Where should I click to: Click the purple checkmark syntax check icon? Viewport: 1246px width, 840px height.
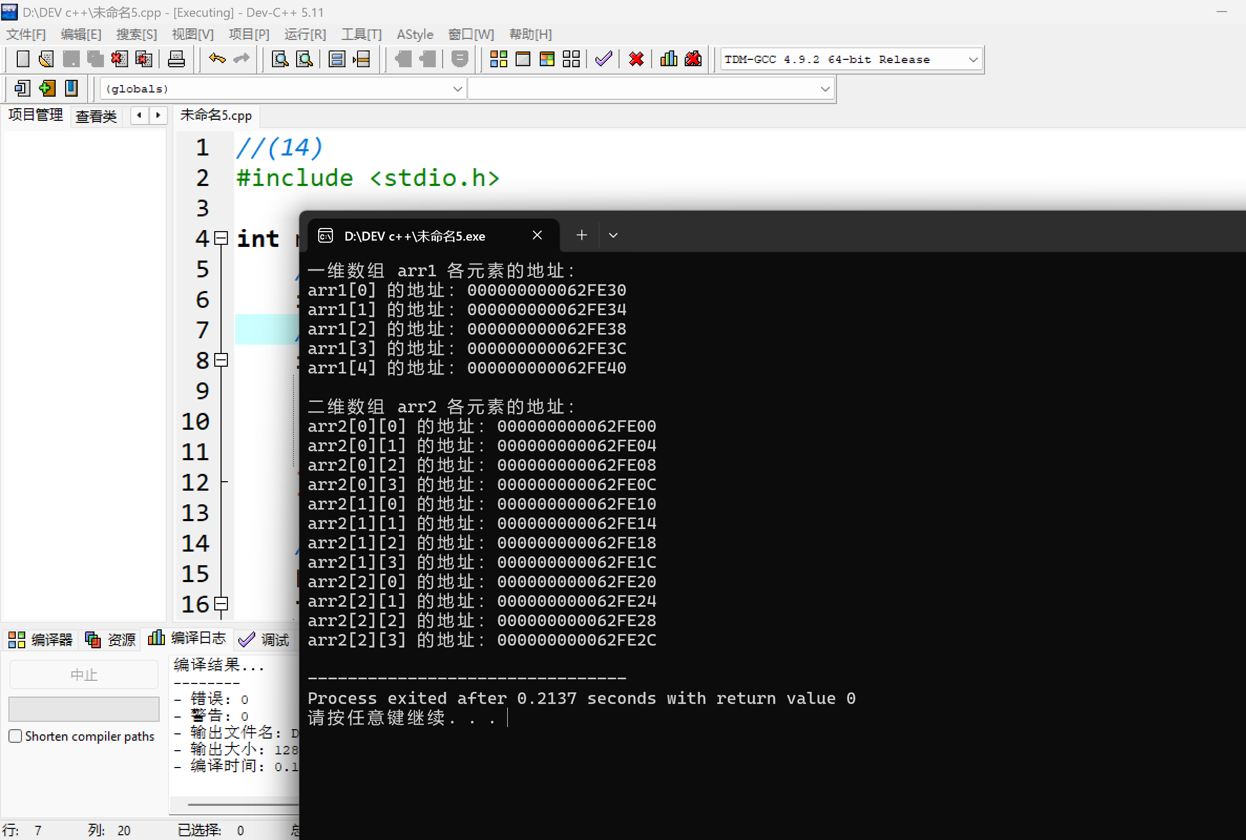pyautogui.click(x=603, y=59)
